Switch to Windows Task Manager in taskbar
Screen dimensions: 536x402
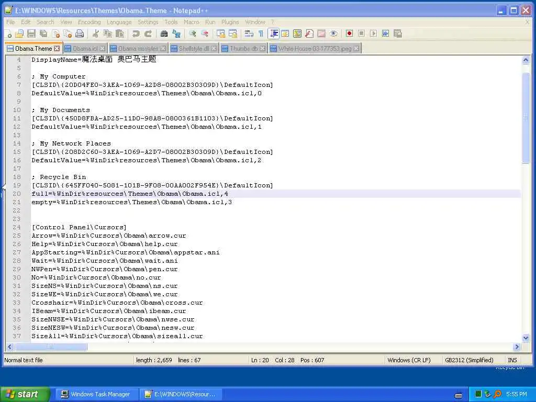pos(96,394)
